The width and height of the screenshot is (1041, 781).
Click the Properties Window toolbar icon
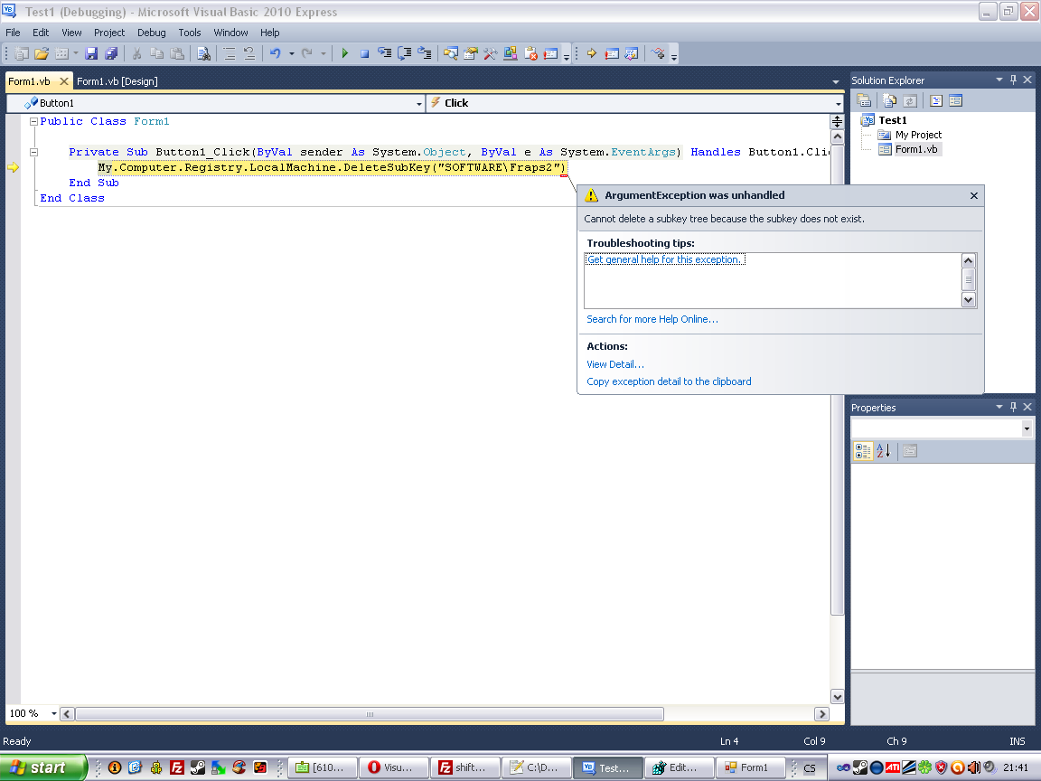[x=471, y=54]
